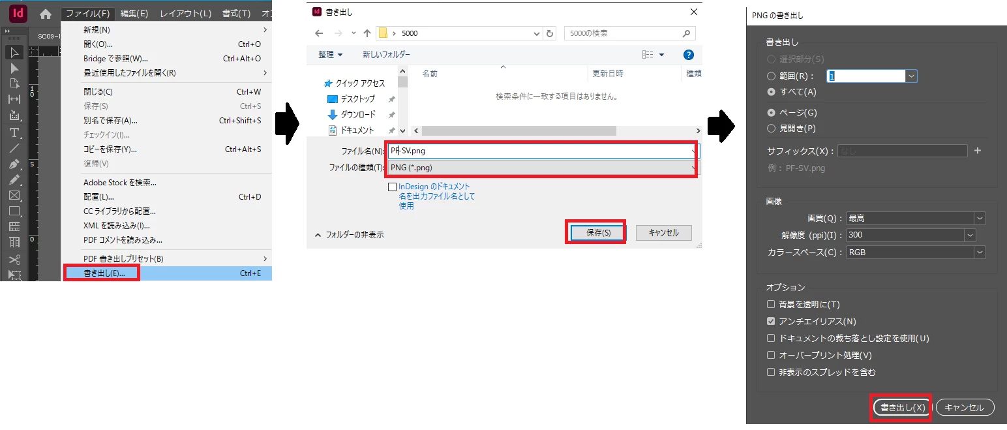Select the Type tool (T) in toolbar

[x=14, y=132]
